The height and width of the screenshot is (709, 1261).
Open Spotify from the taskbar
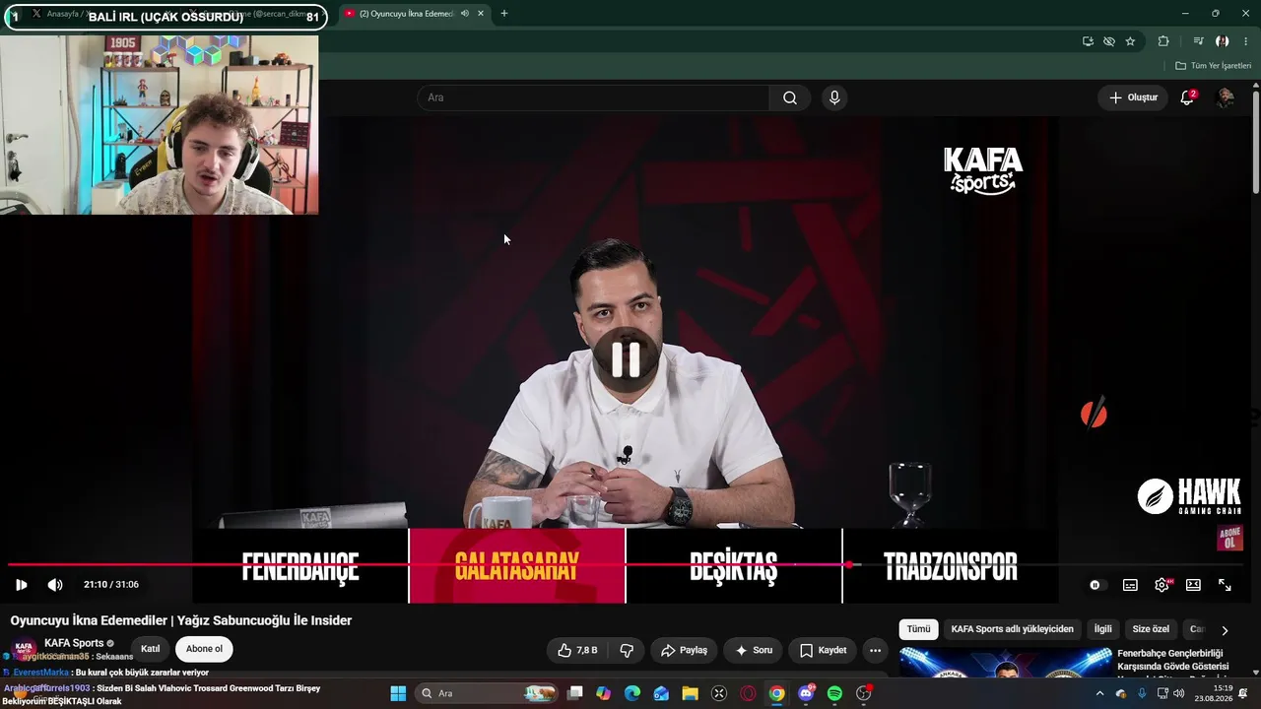[x=834, y=693]
